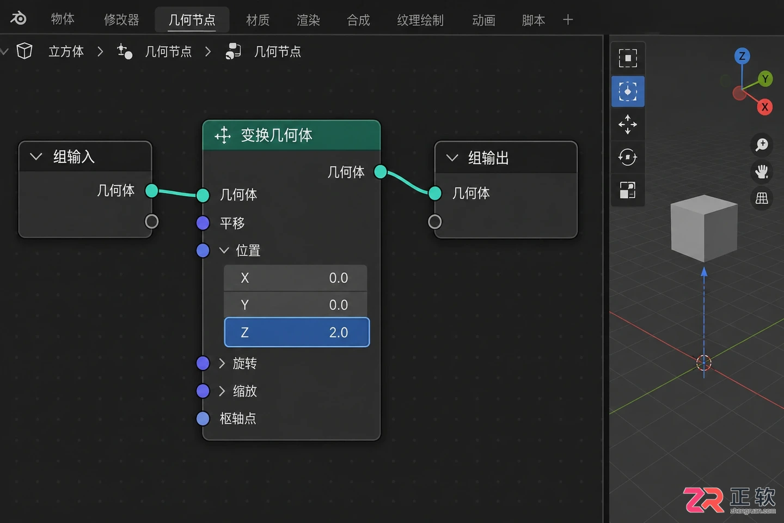Select the gray cube in viewport

pos(704,228)
